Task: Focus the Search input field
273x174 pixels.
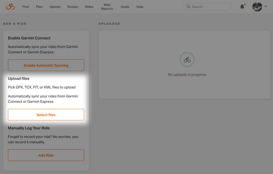Action: [x=207, y=7]
